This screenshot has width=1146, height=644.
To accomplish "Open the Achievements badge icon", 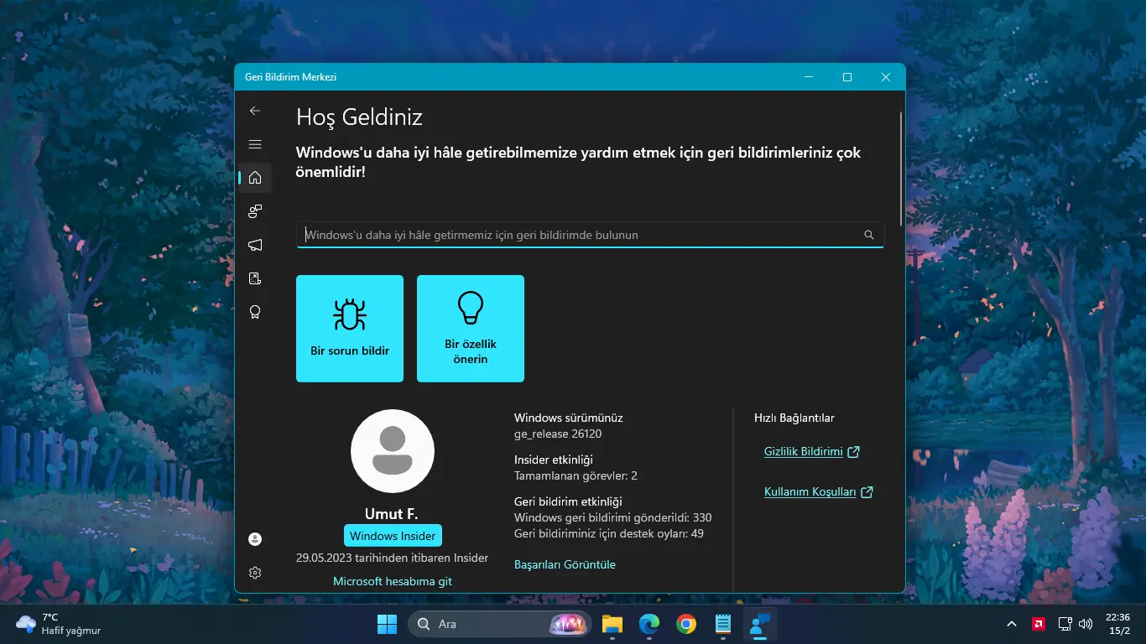I will (255, 312).
